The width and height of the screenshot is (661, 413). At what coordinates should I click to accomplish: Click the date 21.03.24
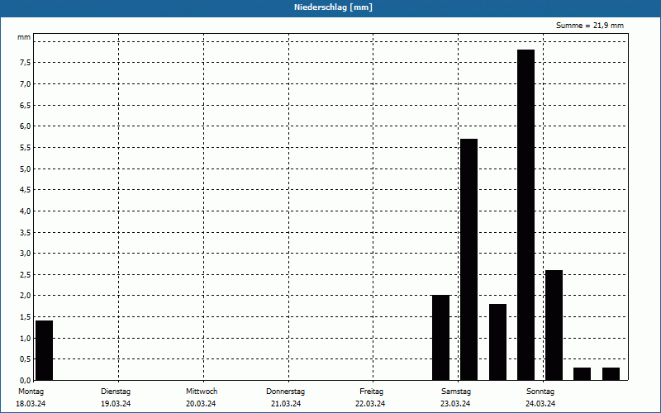click(286, 404)
